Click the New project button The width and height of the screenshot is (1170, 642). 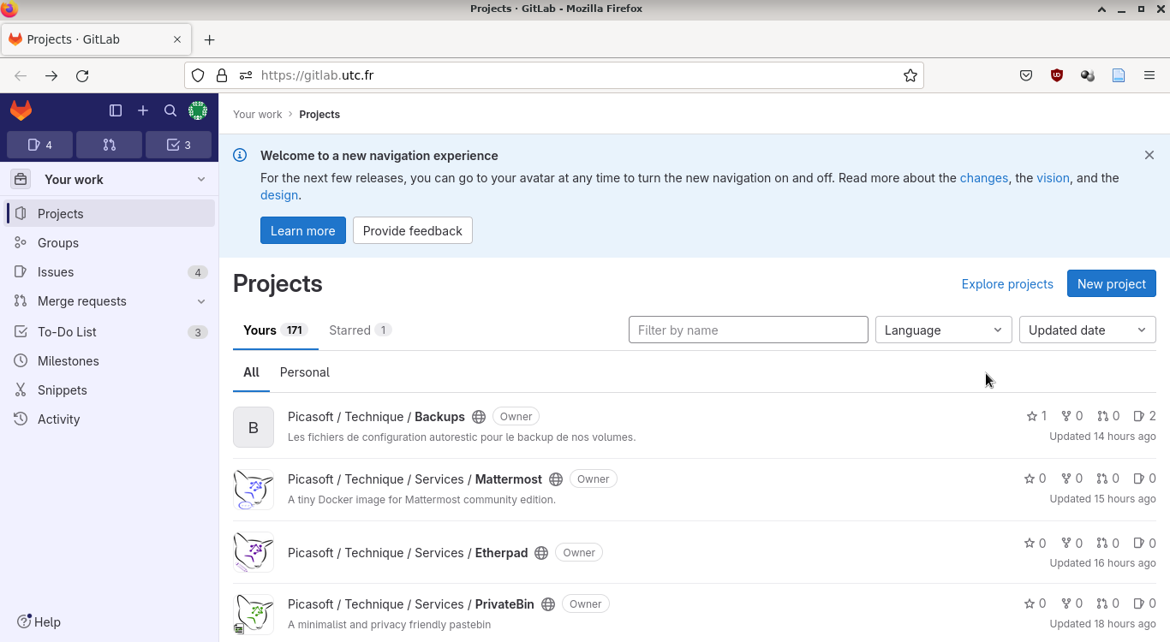[1111, 283]
